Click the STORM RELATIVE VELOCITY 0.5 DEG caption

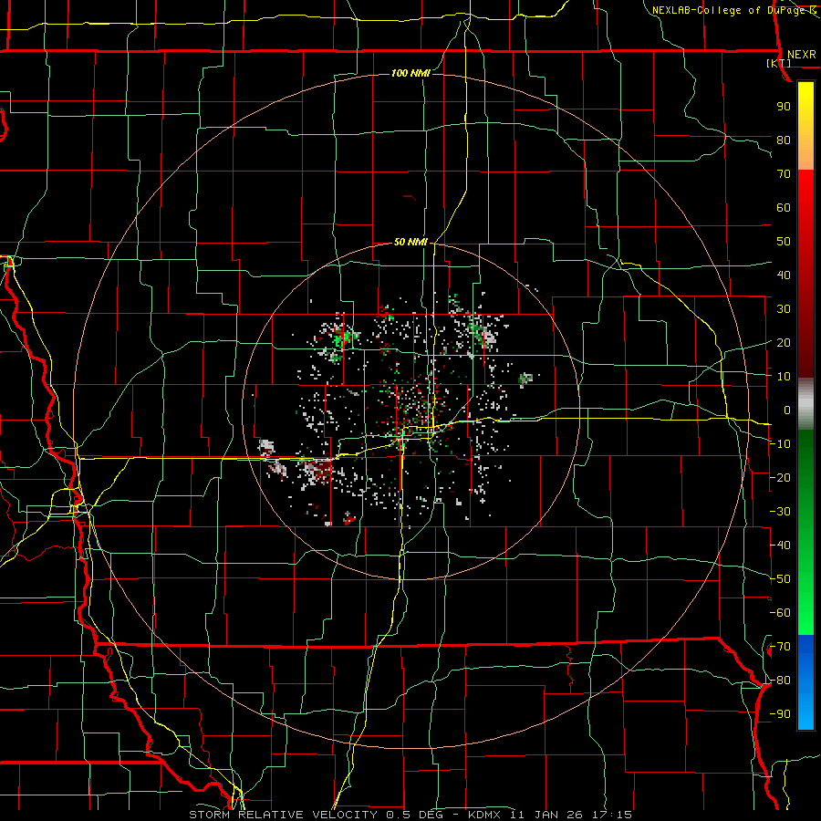point(316,815)
